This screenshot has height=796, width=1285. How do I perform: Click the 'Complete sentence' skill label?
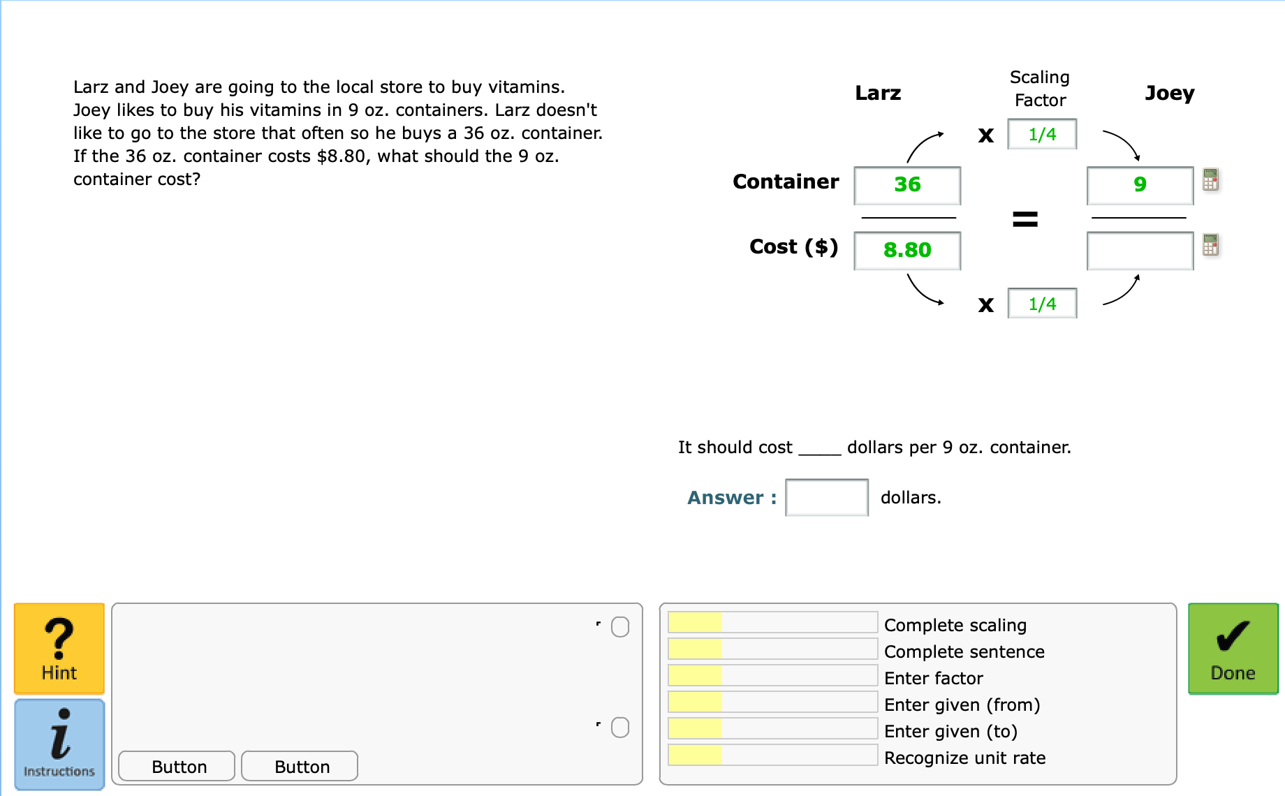(x=964, y=651)
